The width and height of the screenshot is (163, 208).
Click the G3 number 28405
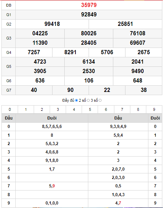pos(89,43)
